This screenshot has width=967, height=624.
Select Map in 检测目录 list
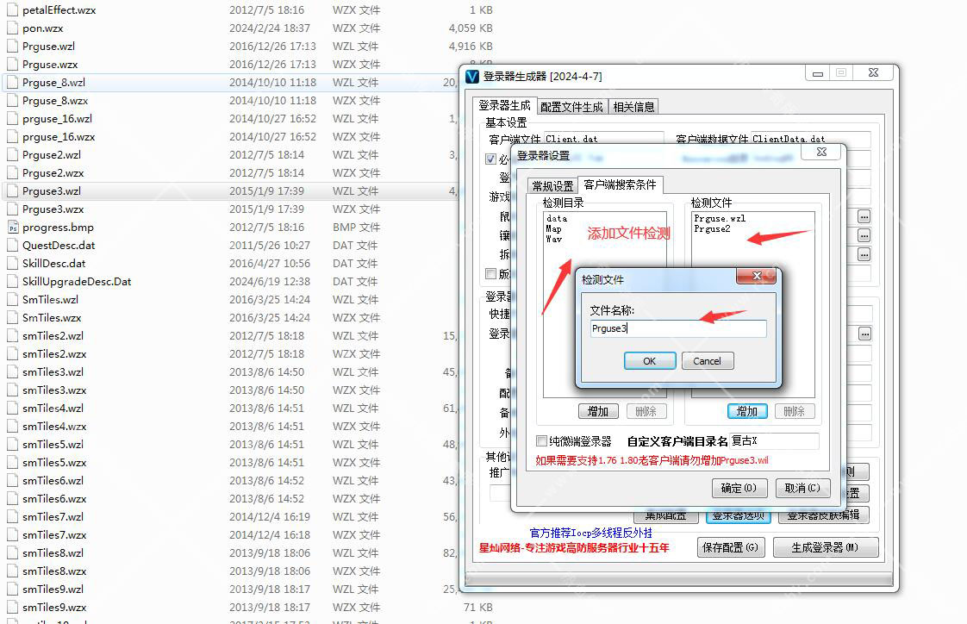554,228
